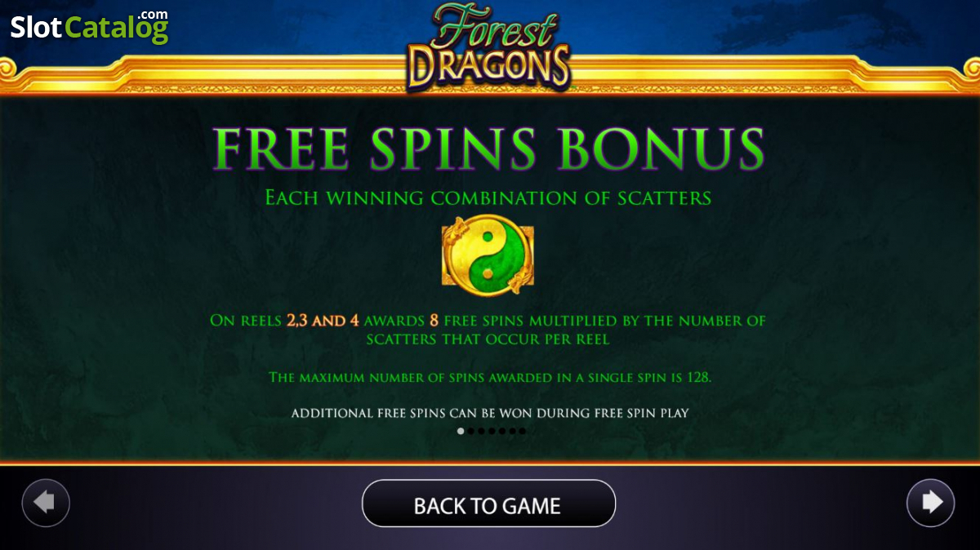Image resolution: width=980 pixels, height=550 pixels.
Task: Click the Forest Dragons game logo
Action: point(488,45)
